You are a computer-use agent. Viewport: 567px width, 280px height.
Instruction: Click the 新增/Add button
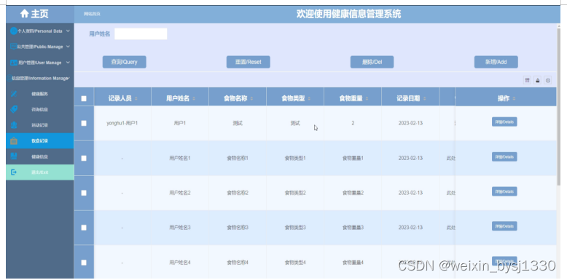(x=496, y=62)
